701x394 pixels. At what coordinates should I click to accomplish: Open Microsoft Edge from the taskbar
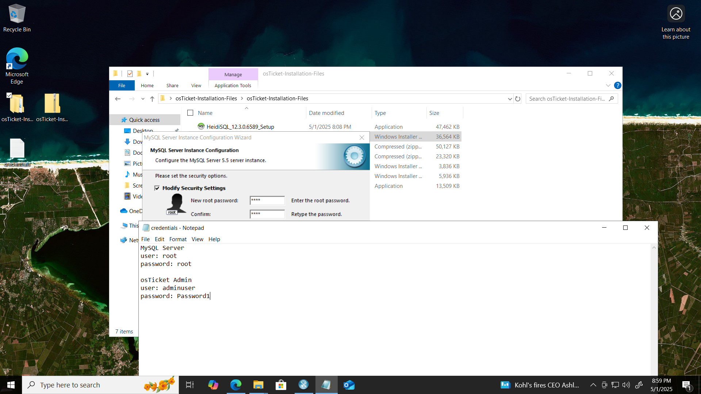pyautogui.click(x=236, y=385)
